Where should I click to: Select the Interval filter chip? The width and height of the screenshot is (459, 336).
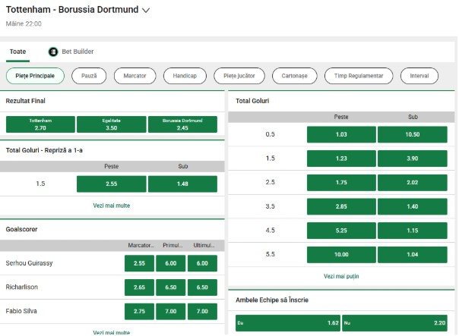[x=419, y=76]
